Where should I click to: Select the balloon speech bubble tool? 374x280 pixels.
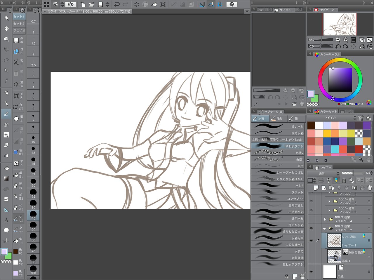coord(6,230)
